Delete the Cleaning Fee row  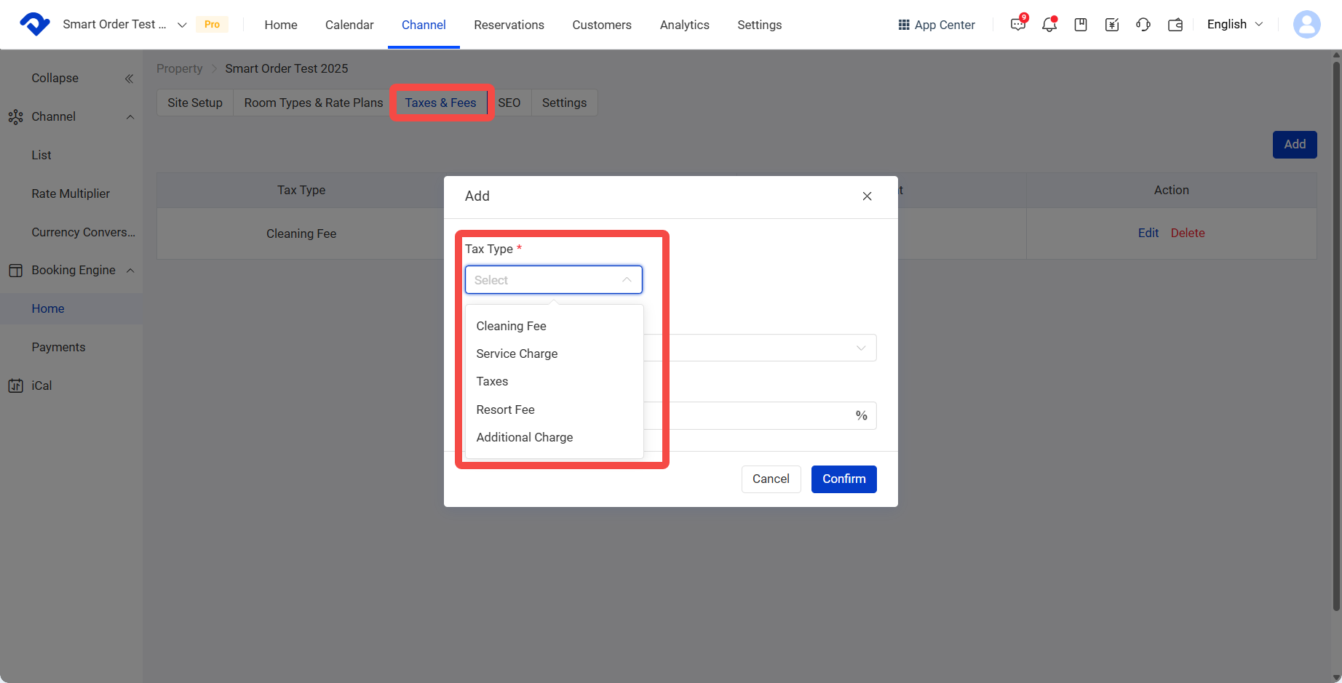(1188, 233)
